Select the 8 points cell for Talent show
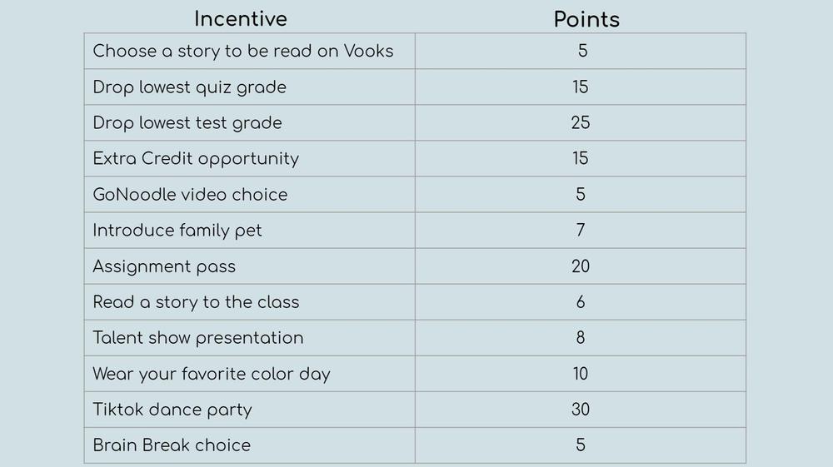 point(581,338)
